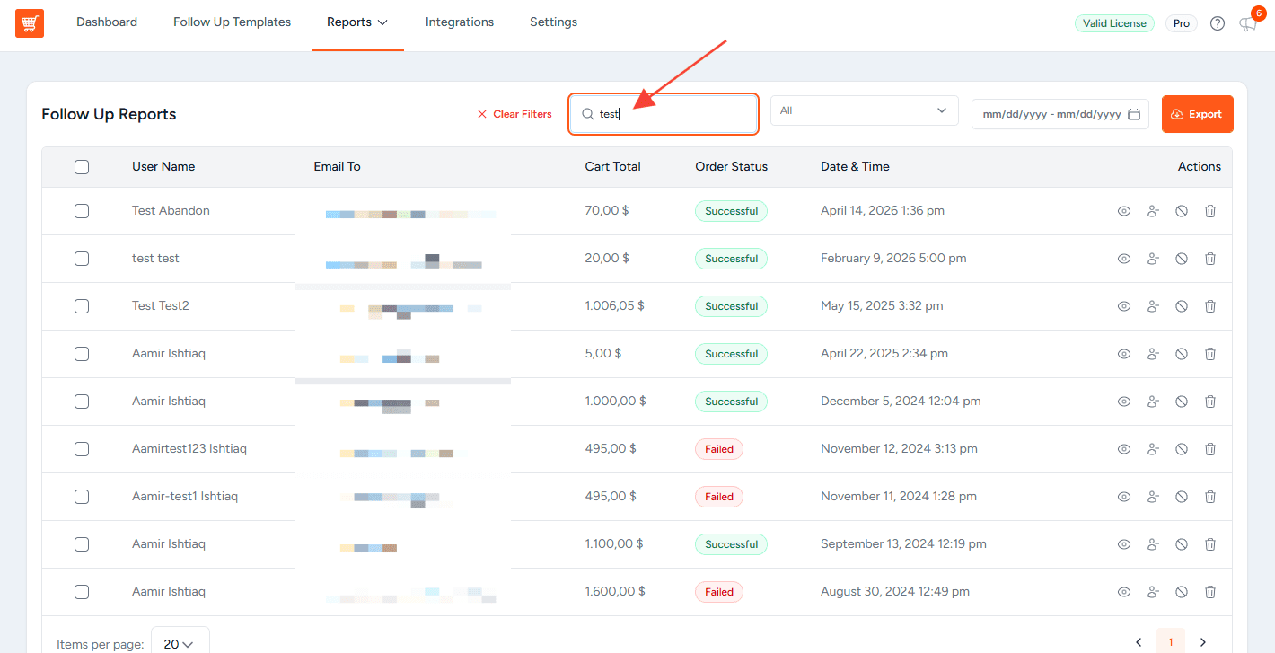Delete the Aamirtest123 Ishtiaq report row

pos(1210,449)
